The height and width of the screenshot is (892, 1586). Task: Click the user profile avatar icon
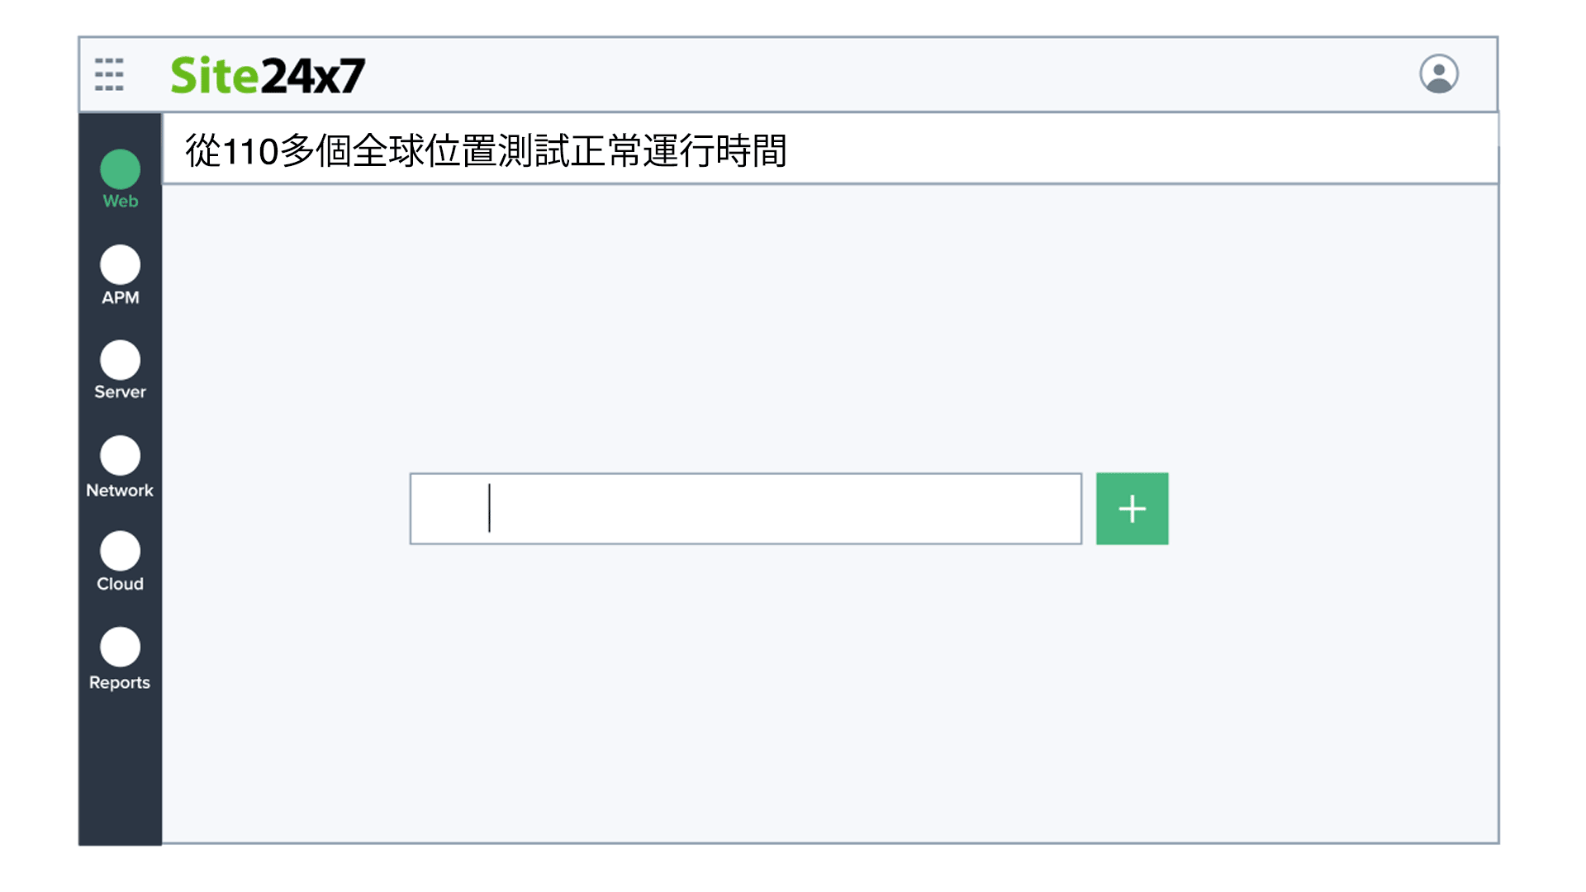1438,74
